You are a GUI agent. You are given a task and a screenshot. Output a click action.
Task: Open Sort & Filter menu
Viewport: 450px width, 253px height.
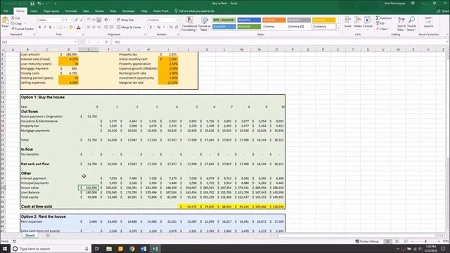[401, 24]
